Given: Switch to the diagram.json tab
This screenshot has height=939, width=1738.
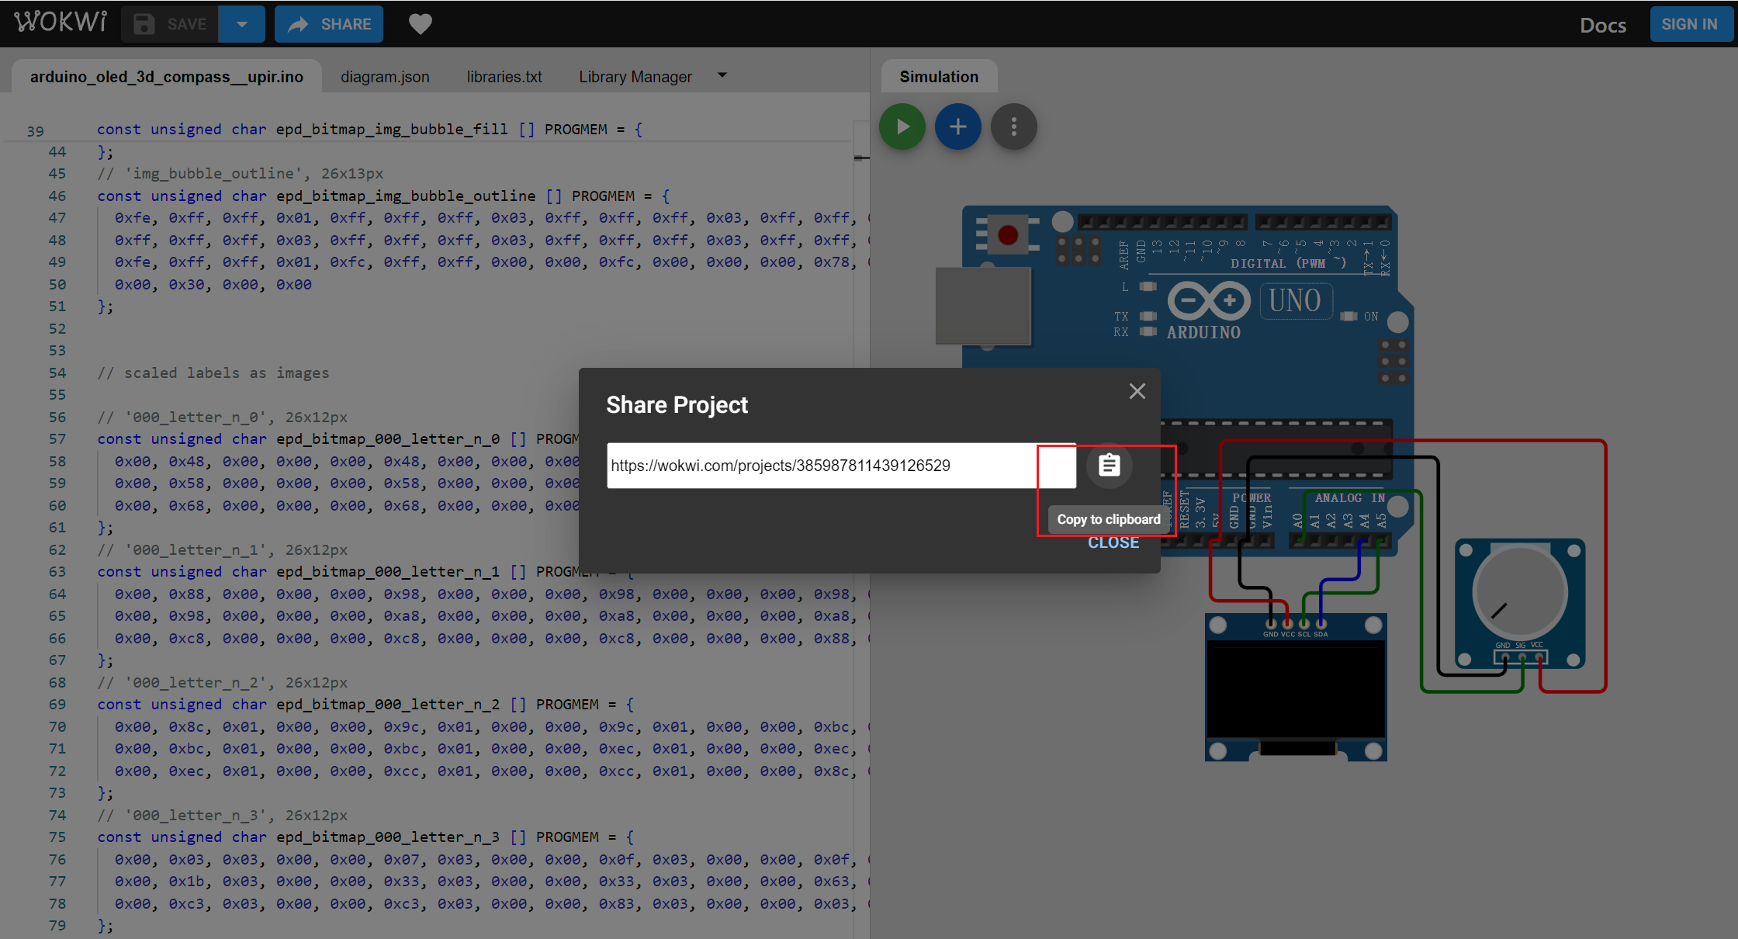Looking at the screenshot, I should pyautogui.click(x=385, y=77).
